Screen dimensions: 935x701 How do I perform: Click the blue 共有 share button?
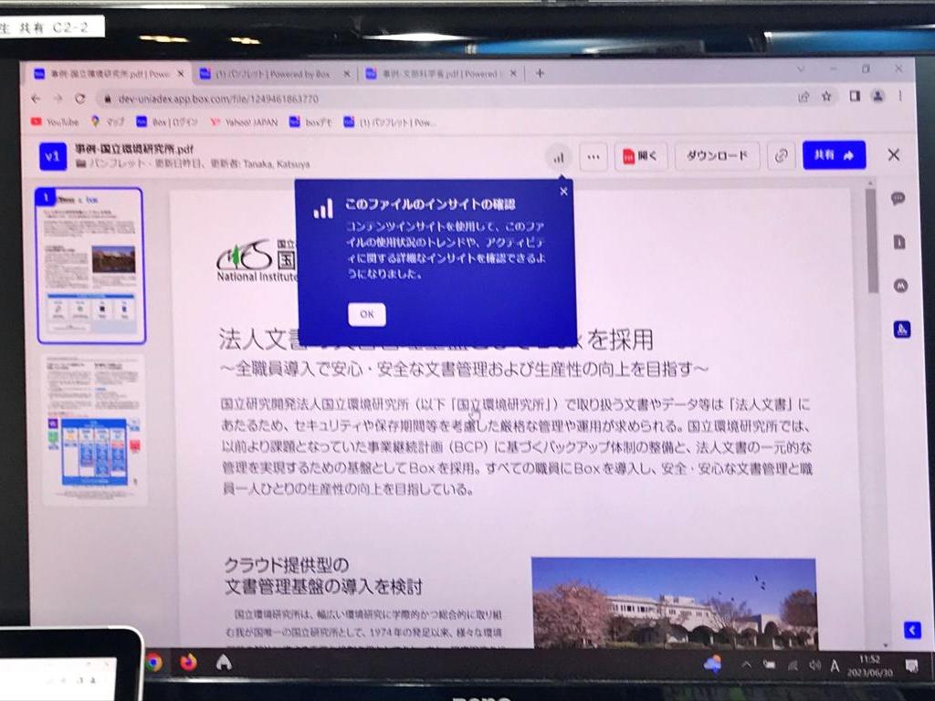[834, 155]
